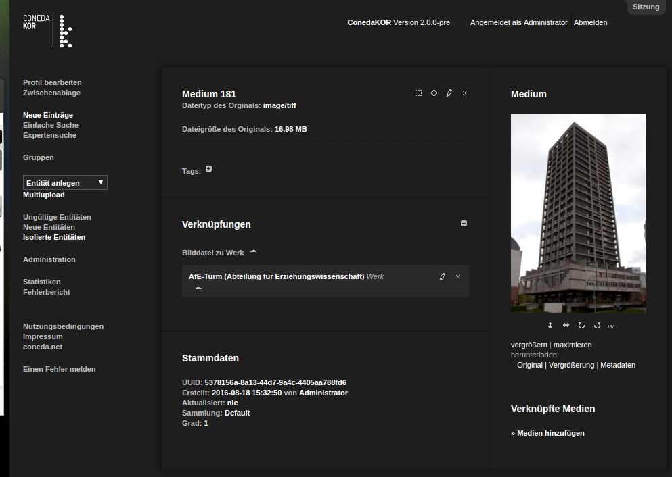The height and width of the screenshot is (477, 672).
Task: Edit the AfE-Turm relationship
Action: [443, 276]
